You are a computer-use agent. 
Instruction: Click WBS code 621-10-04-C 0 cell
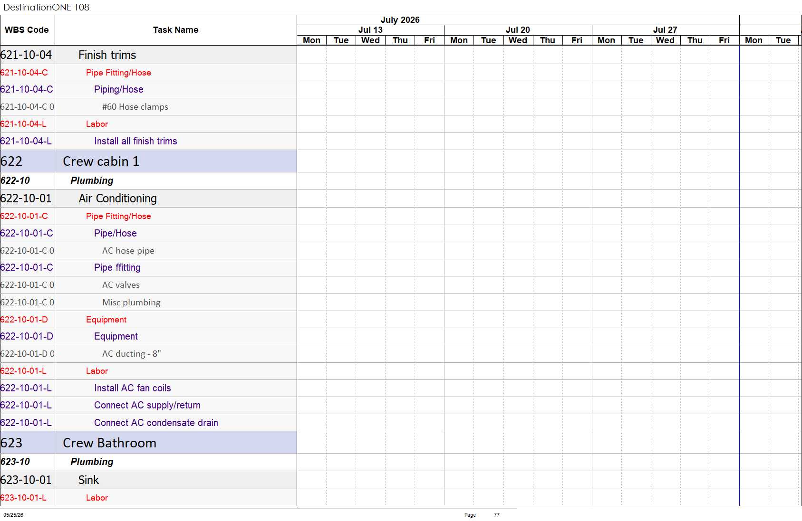tap(27, 107)
